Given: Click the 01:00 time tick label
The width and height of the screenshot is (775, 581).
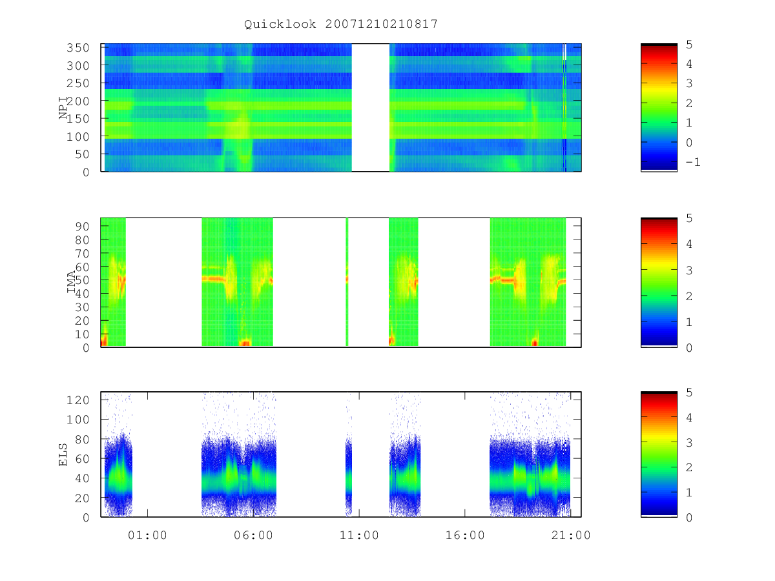Looking at the screenshot, I should point(147,535).
